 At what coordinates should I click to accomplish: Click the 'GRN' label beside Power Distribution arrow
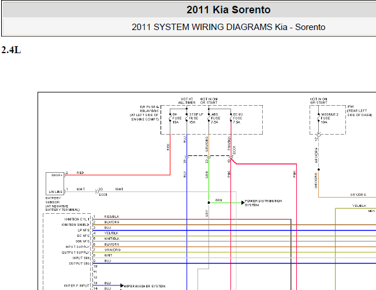pos(218,200)
